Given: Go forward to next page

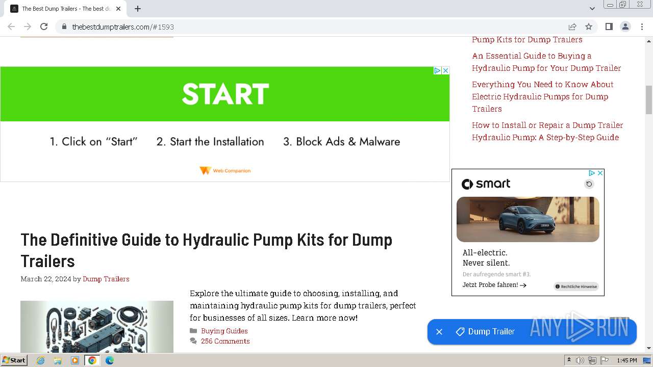Looking at the screenshot, I should [x=28, y=27].
